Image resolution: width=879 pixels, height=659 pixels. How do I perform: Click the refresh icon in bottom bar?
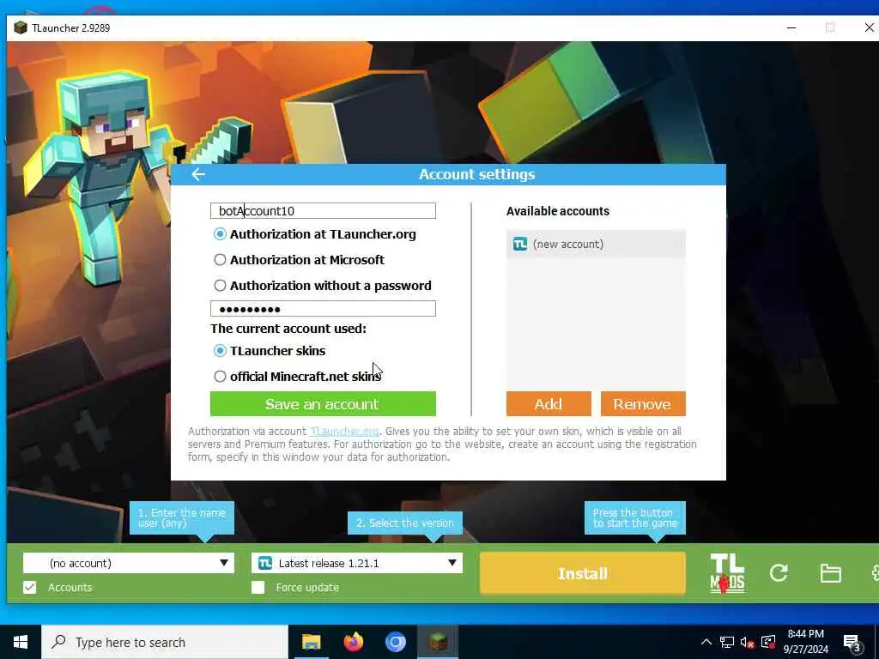[x=779, y=572]
